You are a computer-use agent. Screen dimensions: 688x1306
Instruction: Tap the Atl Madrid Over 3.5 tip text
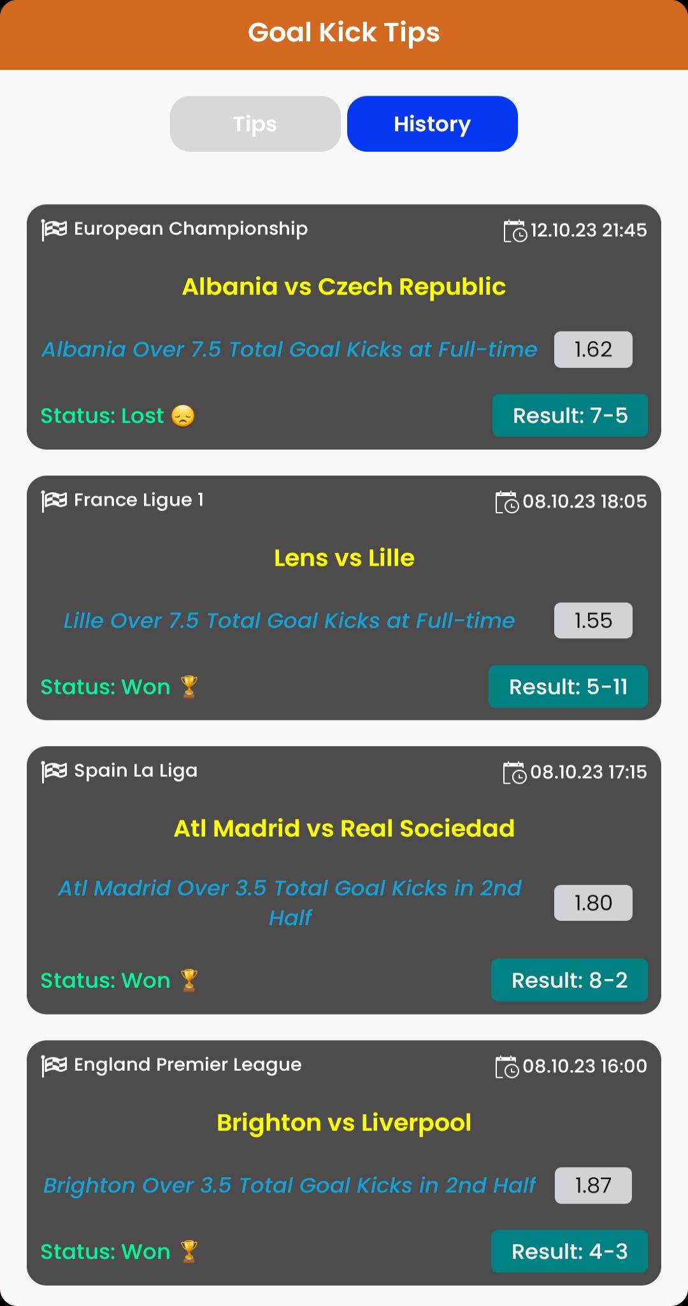coord(290,902)
